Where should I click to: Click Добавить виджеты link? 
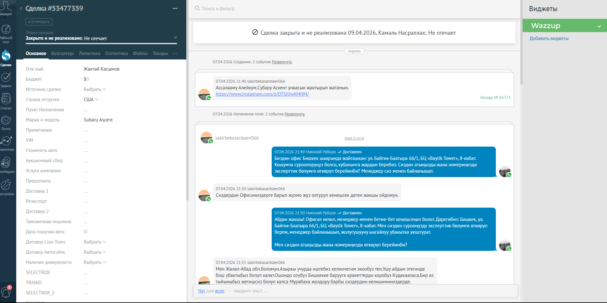click(x=549, y=38)
